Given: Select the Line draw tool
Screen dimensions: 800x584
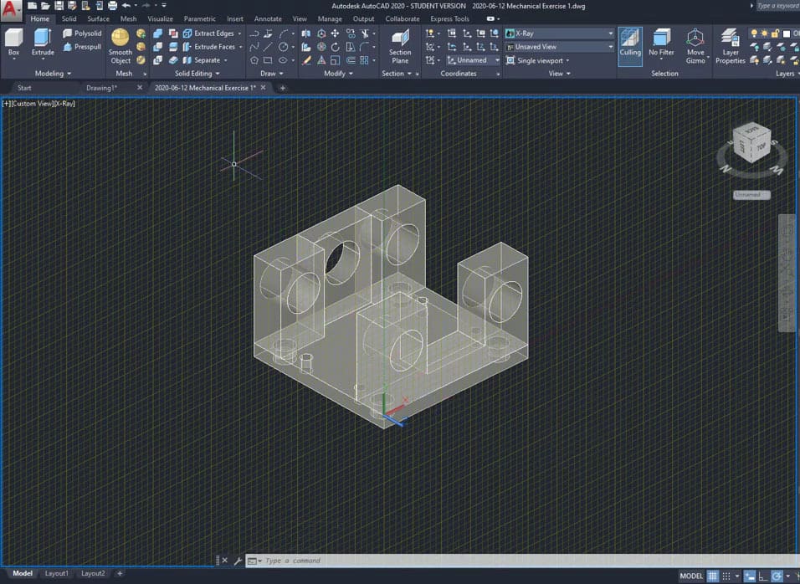Looking at the screenshot, I should (x=268, y=46).
